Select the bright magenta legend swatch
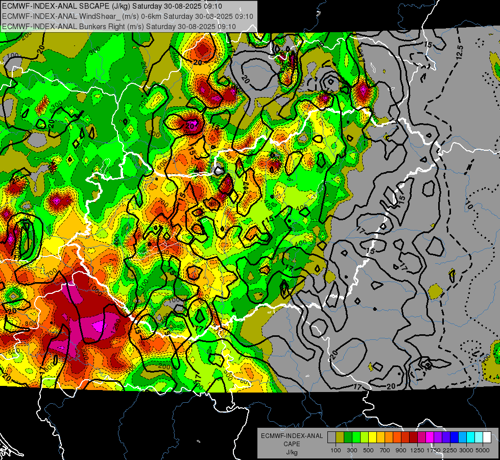 (430, 438)
